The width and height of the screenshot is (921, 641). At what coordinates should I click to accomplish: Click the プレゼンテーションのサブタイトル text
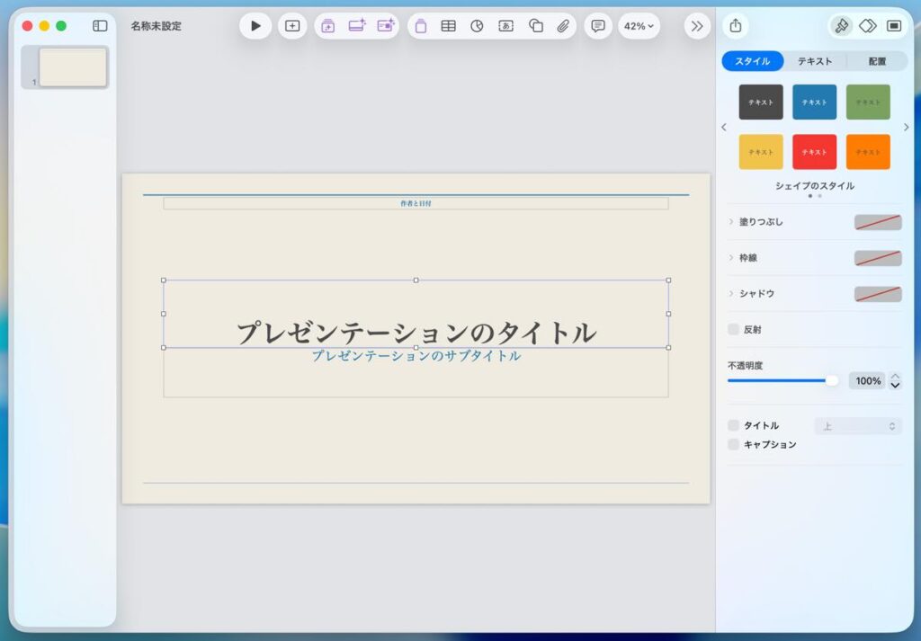(416, 356)
